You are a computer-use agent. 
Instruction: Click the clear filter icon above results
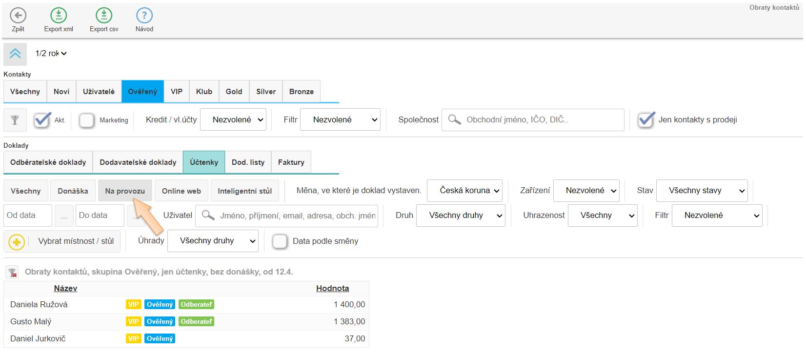click(13, 272)
